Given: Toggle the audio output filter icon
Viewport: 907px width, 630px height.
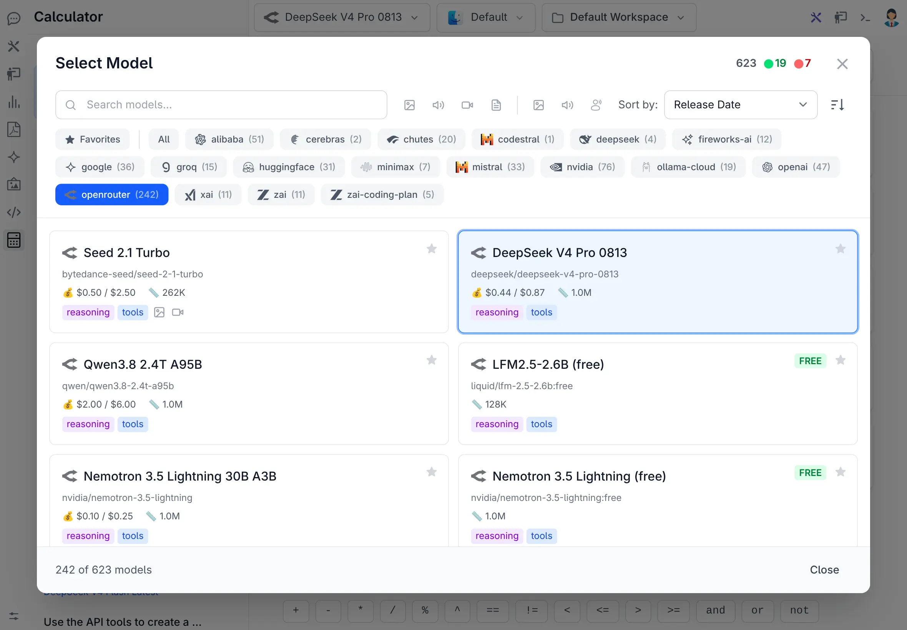Looking at the screenshot, I should click(x=567, y=105).
